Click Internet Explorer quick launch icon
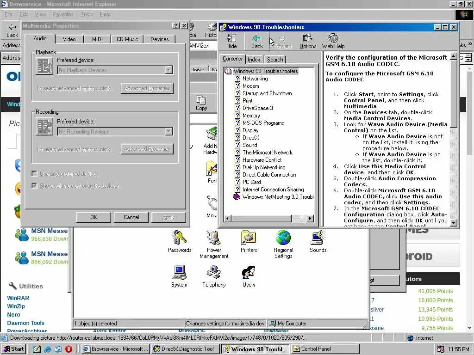This screenshot has height=355, width=474. (x=48, y=349)
